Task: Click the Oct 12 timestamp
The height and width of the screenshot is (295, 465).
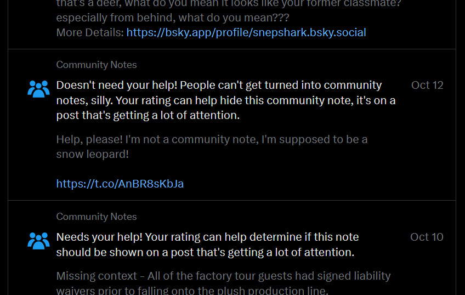Action: (x=427, y=85)
